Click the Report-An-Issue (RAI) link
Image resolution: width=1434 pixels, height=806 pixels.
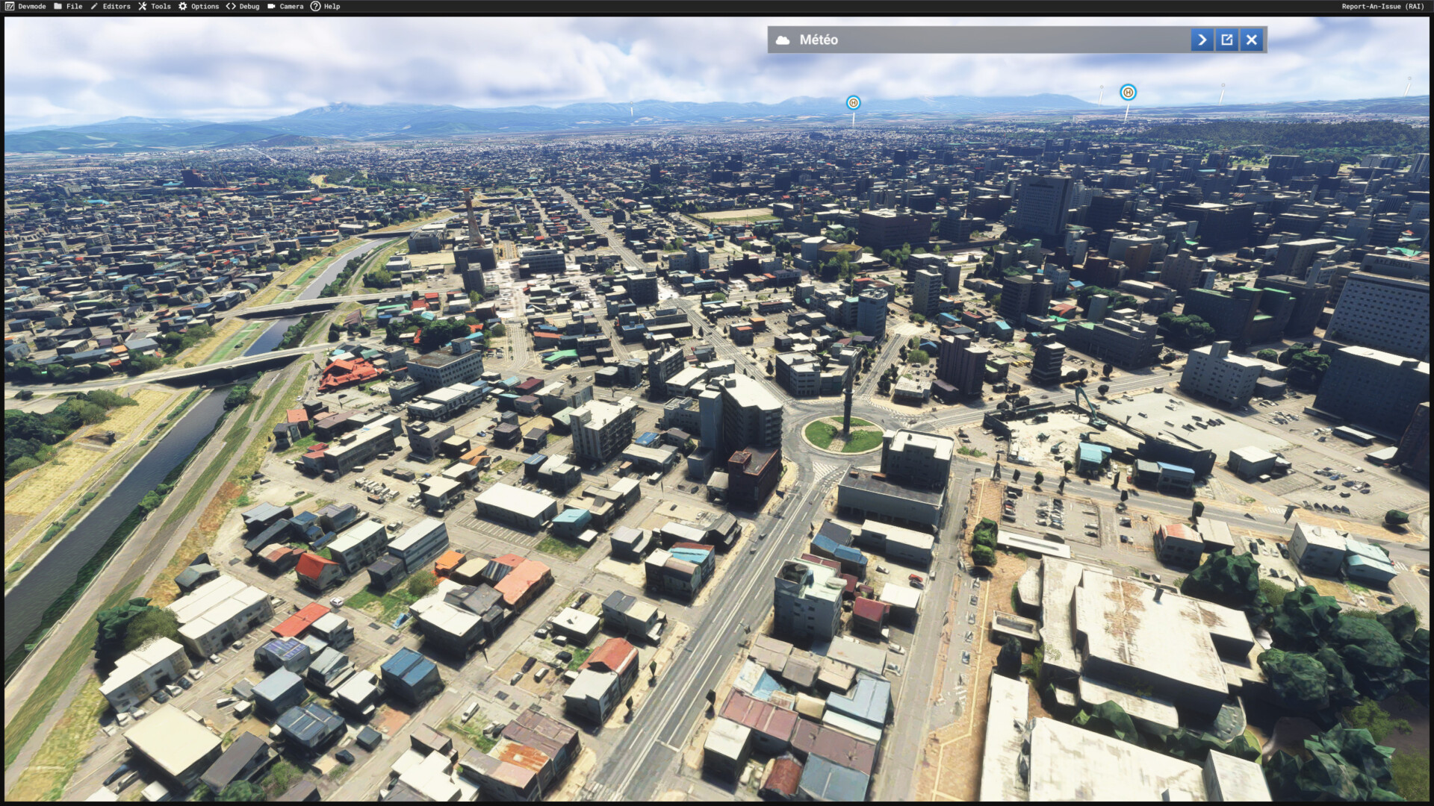point(1382,6)
